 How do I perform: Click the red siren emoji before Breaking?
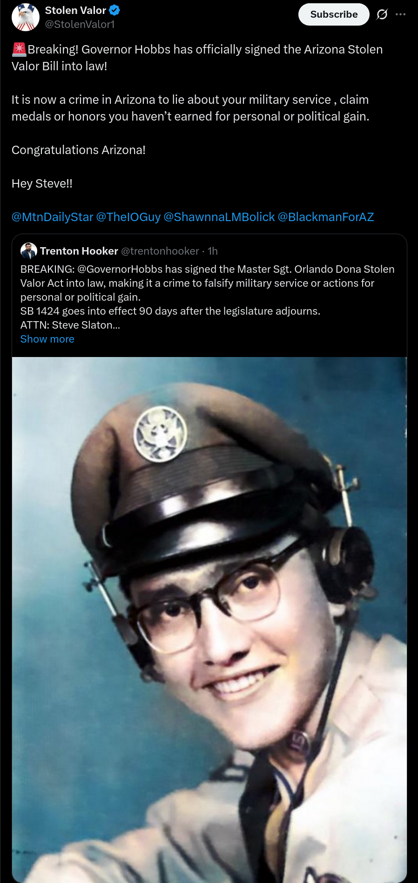19,49
